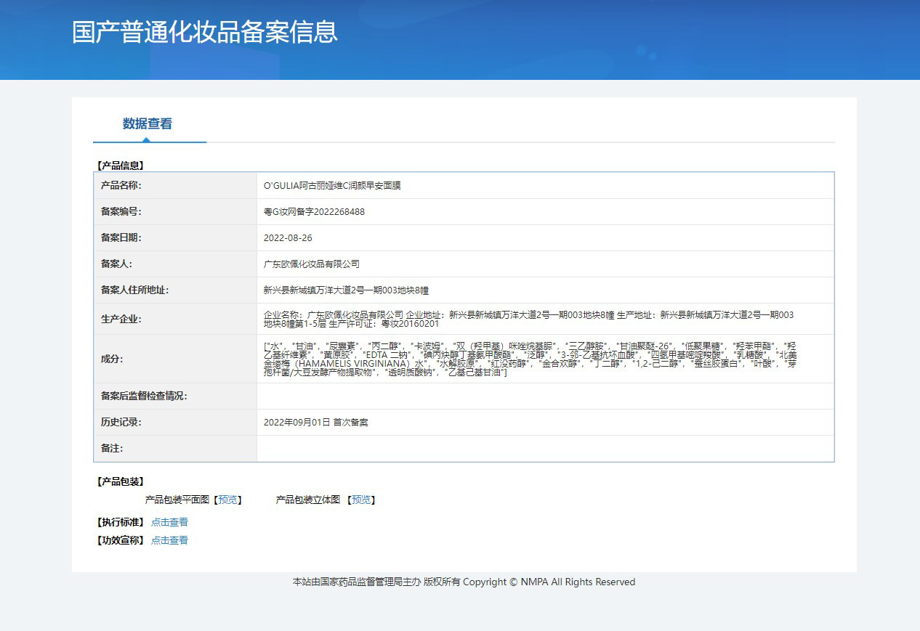Select filing date 2022-08-26

coord(288,238)
